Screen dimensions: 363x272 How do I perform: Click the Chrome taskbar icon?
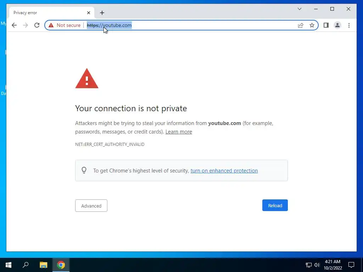coord(61,265)
